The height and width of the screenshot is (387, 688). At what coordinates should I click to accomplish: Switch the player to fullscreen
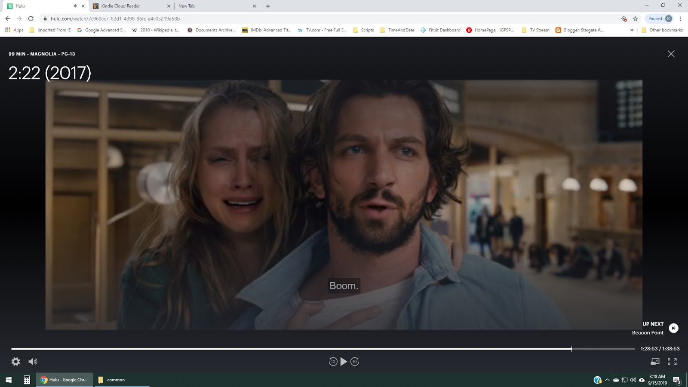click(672, 362)
